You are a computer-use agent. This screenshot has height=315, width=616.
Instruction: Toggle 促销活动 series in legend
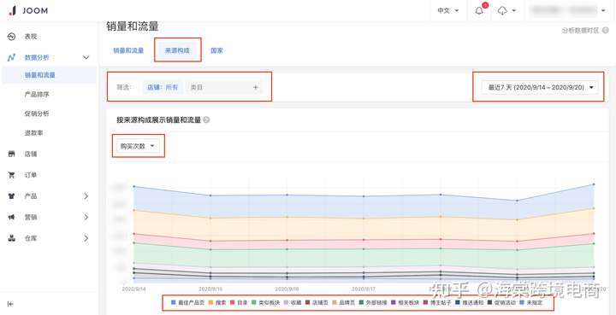click(500, 302)
